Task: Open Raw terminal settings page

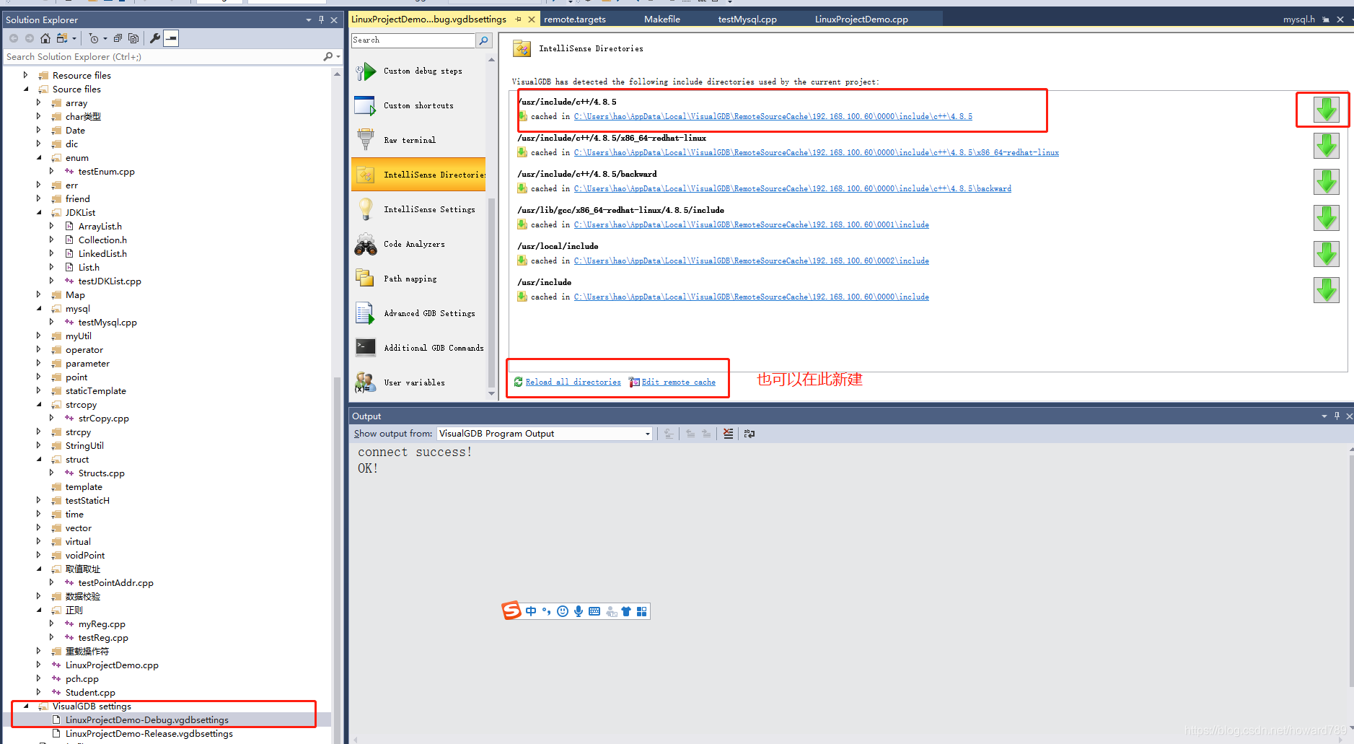Action: click(418, 140)
